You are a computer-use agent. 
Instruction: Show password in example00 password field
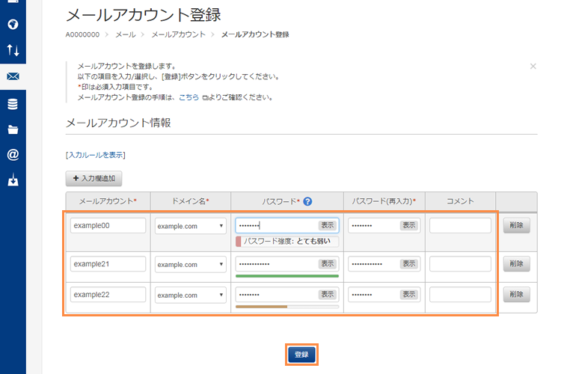tap(328, 225)
